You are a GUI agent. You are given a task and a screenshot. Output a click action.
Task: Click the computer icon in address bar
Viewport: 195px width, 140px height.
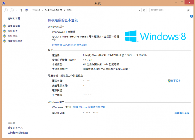point(27,10)
